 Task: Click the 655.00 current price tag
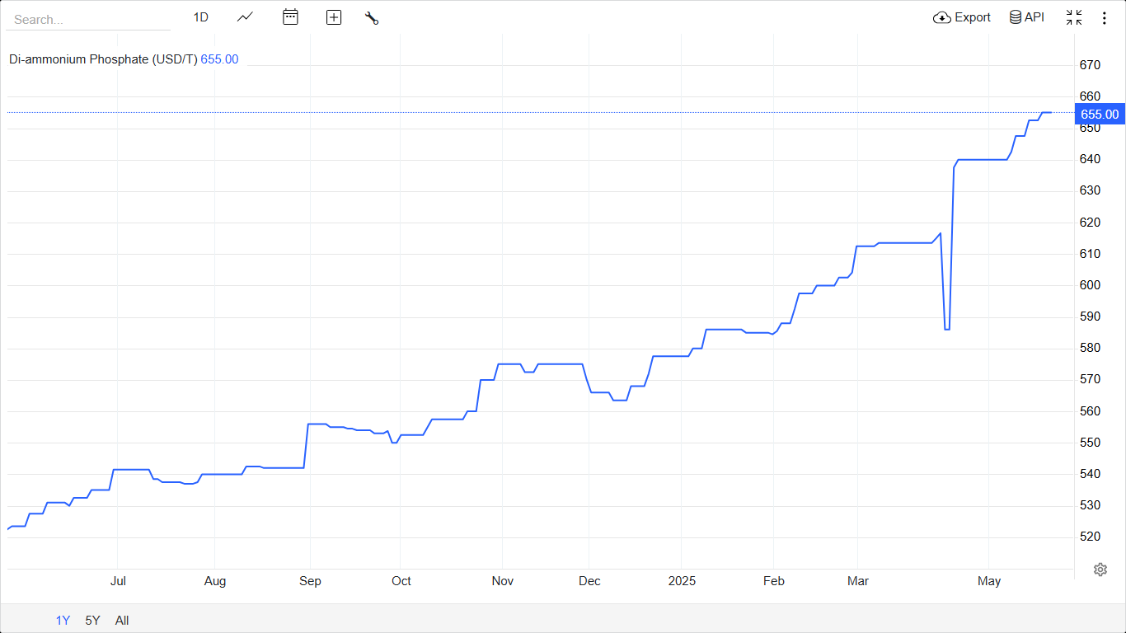[1100, 115]
